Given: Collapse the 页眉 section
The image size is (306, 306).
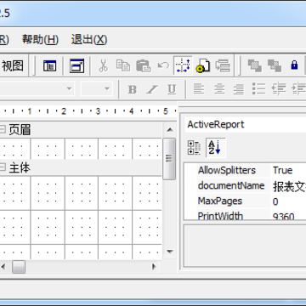Looking at the screenshot, I should 3,129.
